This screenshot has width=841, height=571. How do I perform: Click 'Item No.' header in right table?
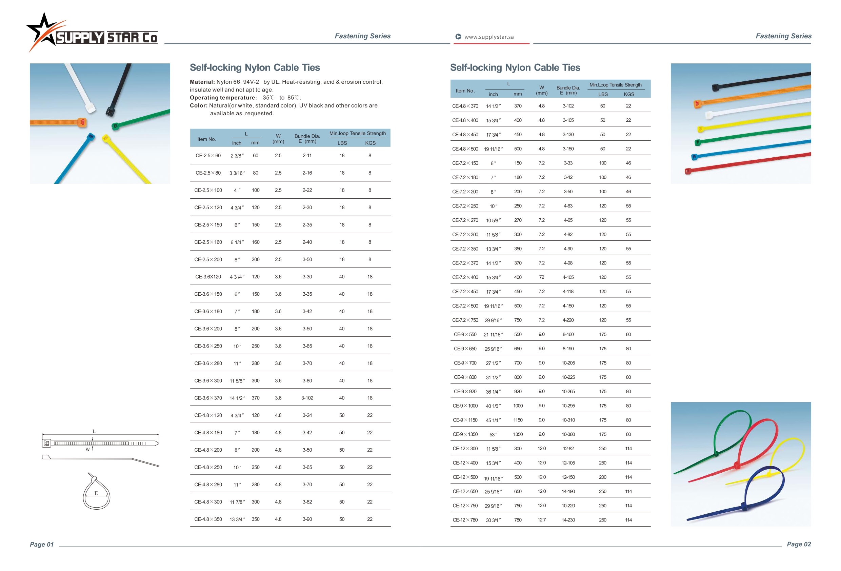tap(465, 91)
